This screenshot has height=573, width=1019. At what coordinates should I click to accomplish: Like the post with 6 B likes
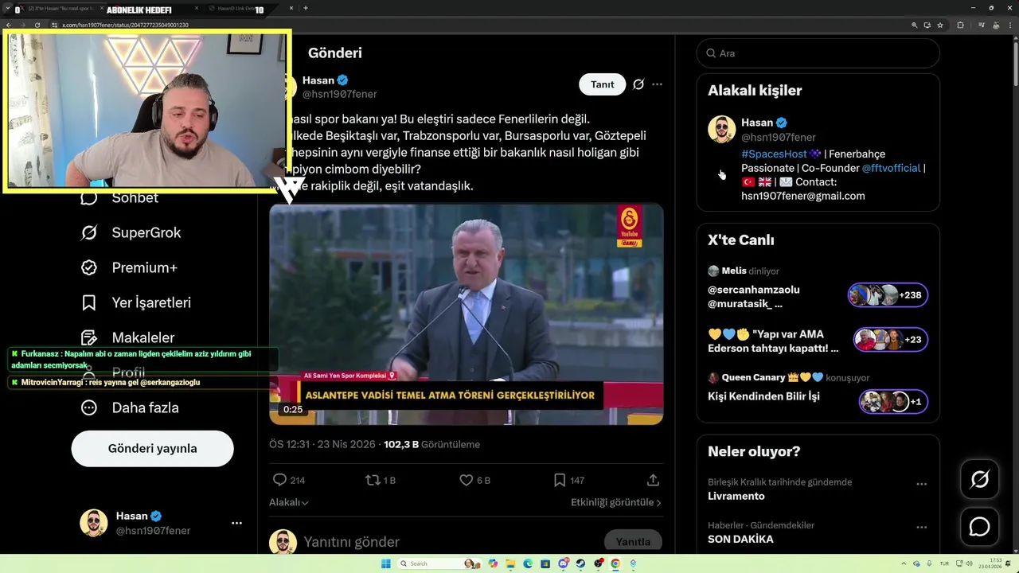(x=467, y=480)
